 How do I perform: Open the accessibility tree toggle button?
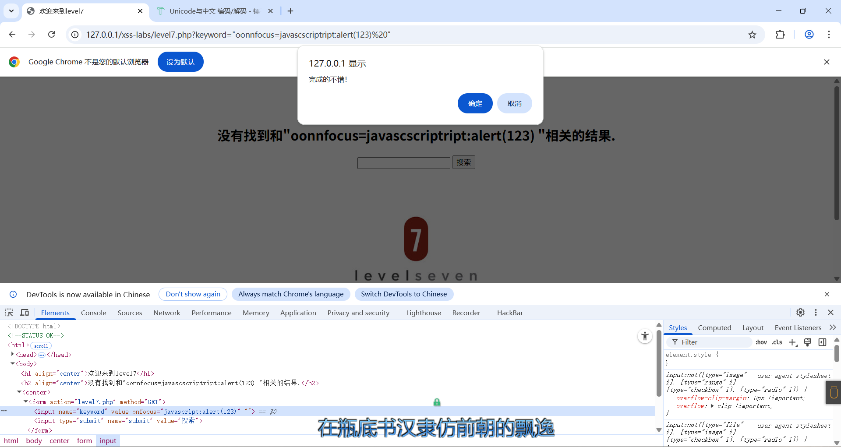pos(645,336)
